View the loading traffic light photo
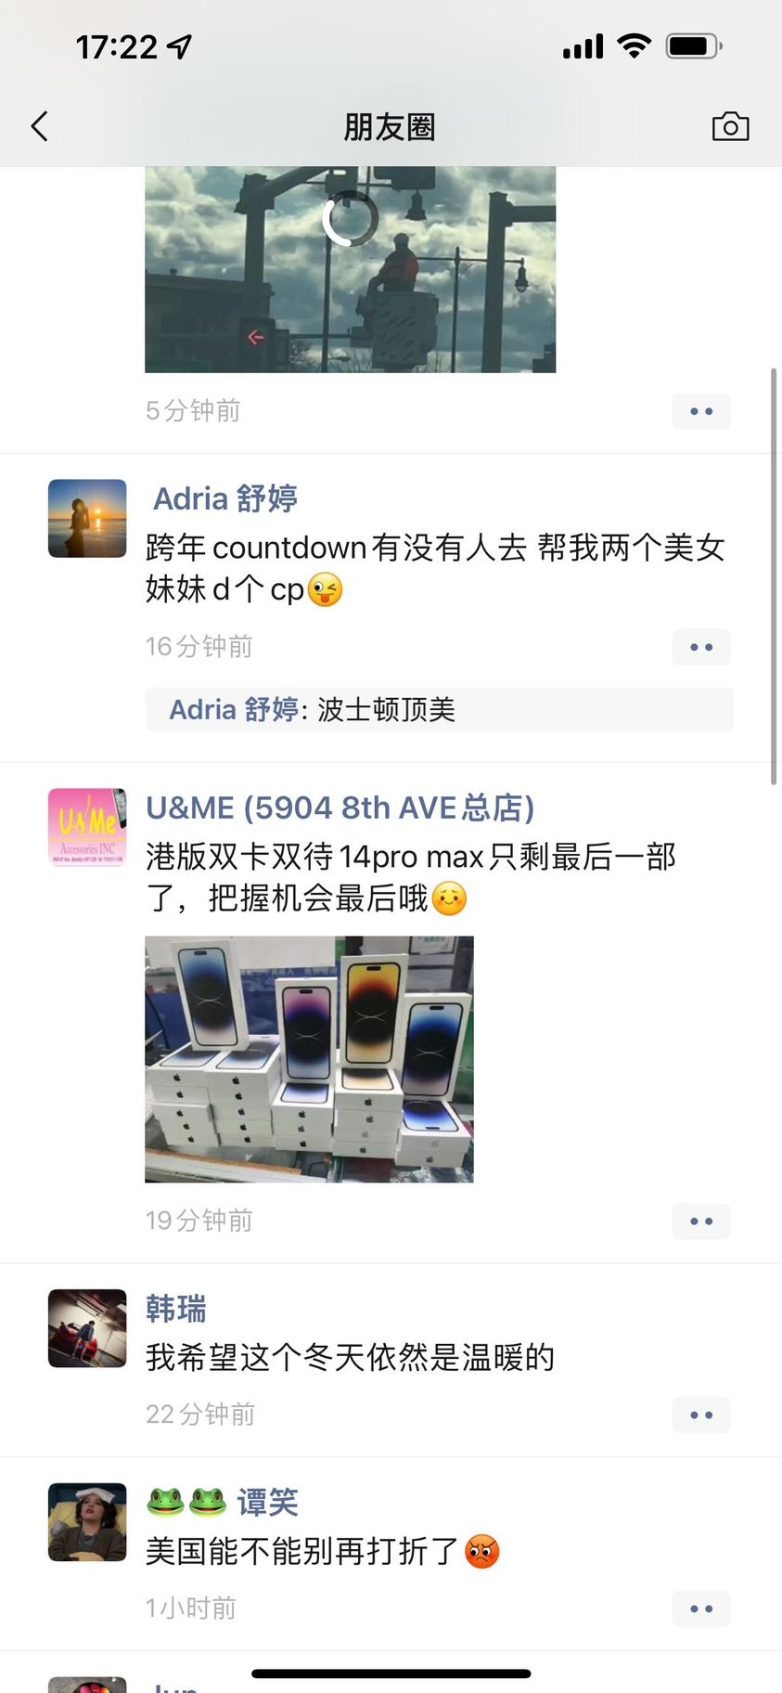The image size is (782, 1693). 350,270
